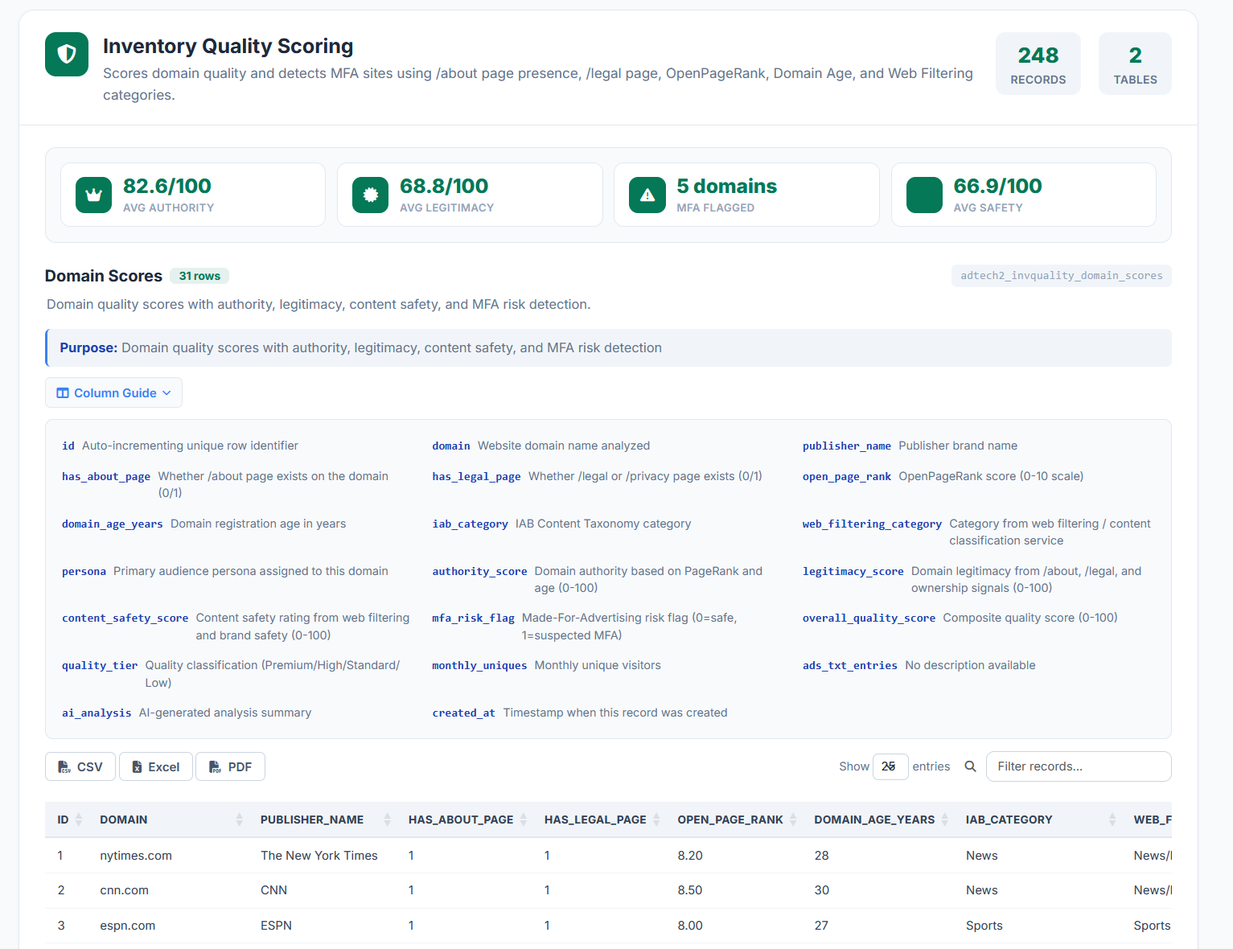
Task: Focus the Filter records input
Action: [1079, 766]
